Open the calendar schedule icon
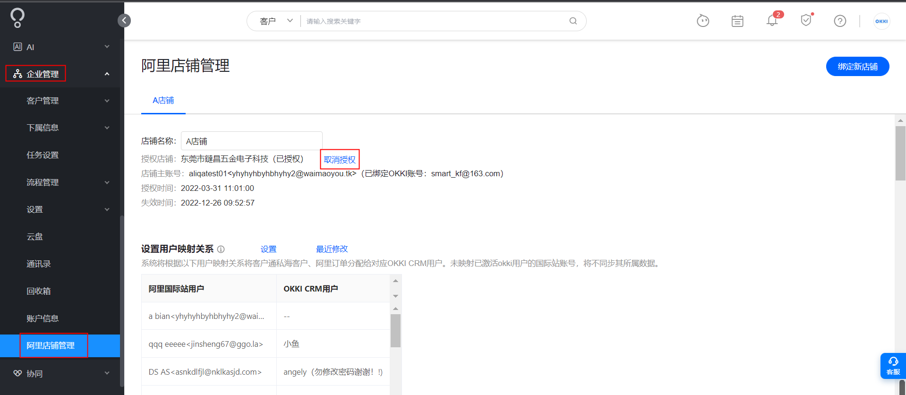Viewport: 906px width, 395px height. click(x=737, y=21)
